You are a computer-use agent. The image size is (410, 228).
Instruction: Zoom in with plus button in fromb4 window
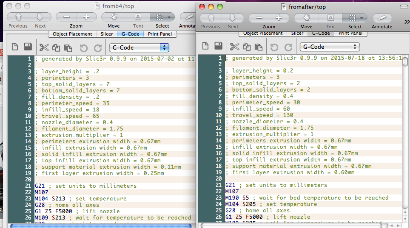click(86, 17)
